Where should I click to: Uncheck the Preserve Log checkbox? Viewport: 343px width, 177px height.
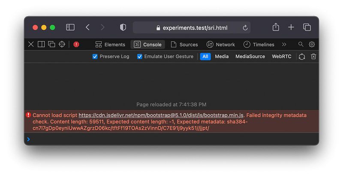95,56
